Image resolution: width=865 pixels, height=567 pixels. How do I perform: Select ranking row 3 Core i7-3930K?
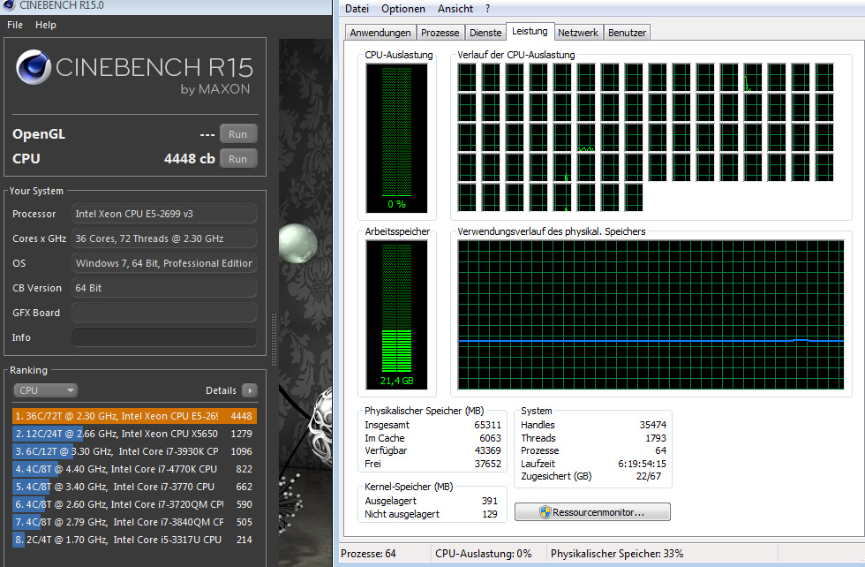tap(134, 451)
